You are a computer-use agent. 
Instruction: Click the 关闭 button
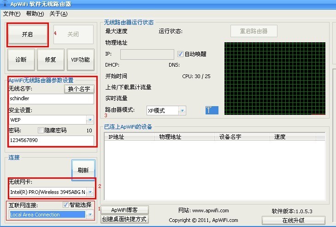click(x=73, y=34)
